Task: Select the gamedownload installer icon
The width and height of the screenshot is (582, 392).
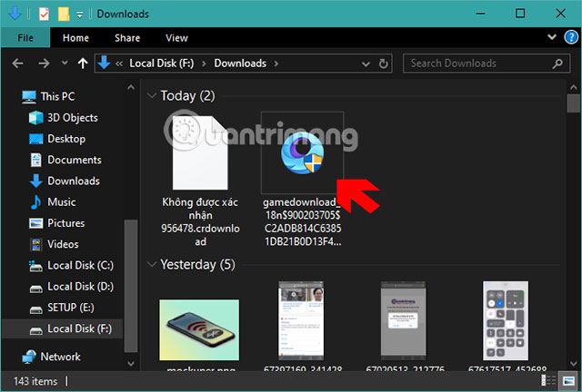Action: pyautogui.click(x=303, y=152)
